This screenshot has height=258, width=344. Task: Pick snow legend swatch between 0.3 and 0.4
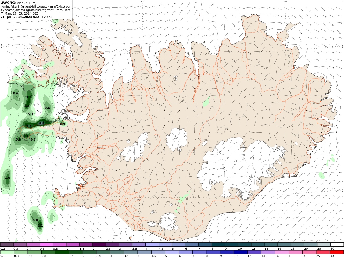(x=20, y=245)
